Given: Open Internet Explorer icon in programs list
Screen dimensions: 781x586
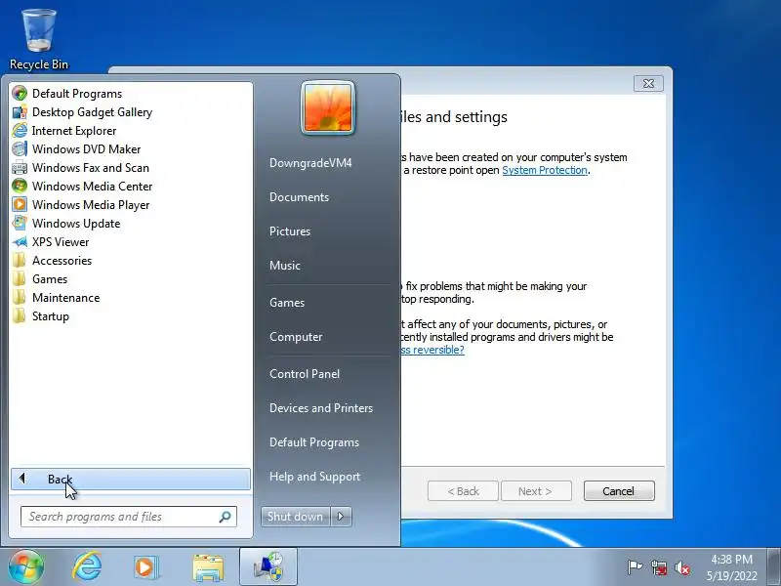Looking at the screenshot, I should (x=20, y=131).
